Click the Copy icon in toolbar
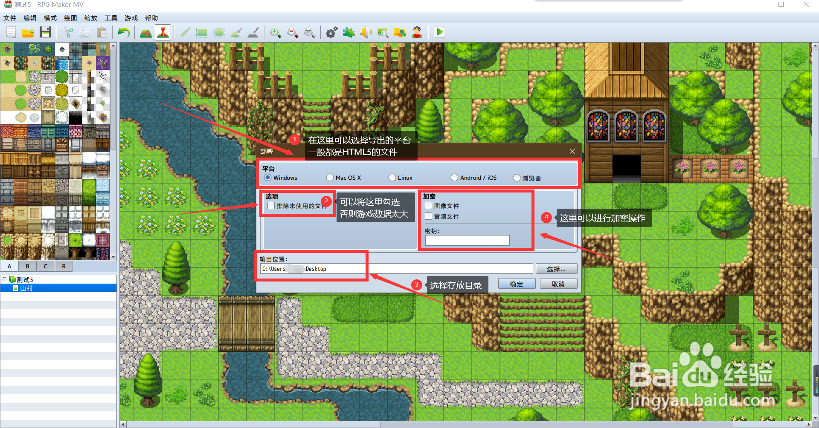This screenshot has width=819, height=428. [x=84, y=32]
